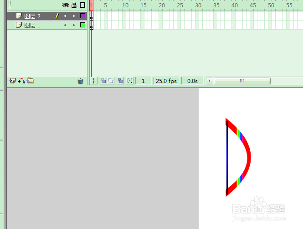Toggle visibility dot of 图层 1
Viewport: 303px width, 229px height.
click(65, 25)
